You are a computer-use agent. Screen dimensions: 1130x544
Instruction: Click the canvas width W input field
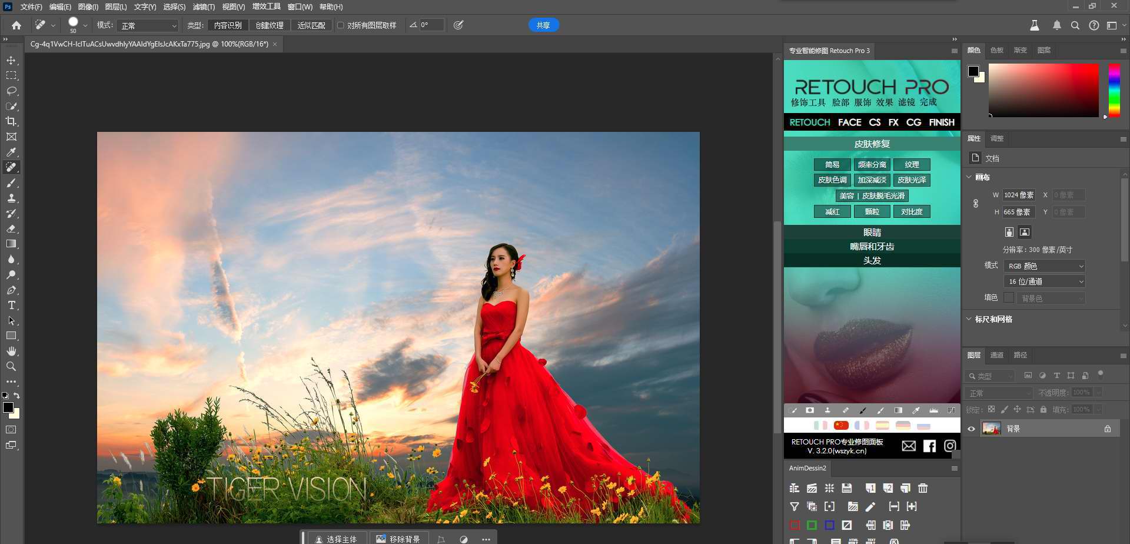coord(1018,195)
